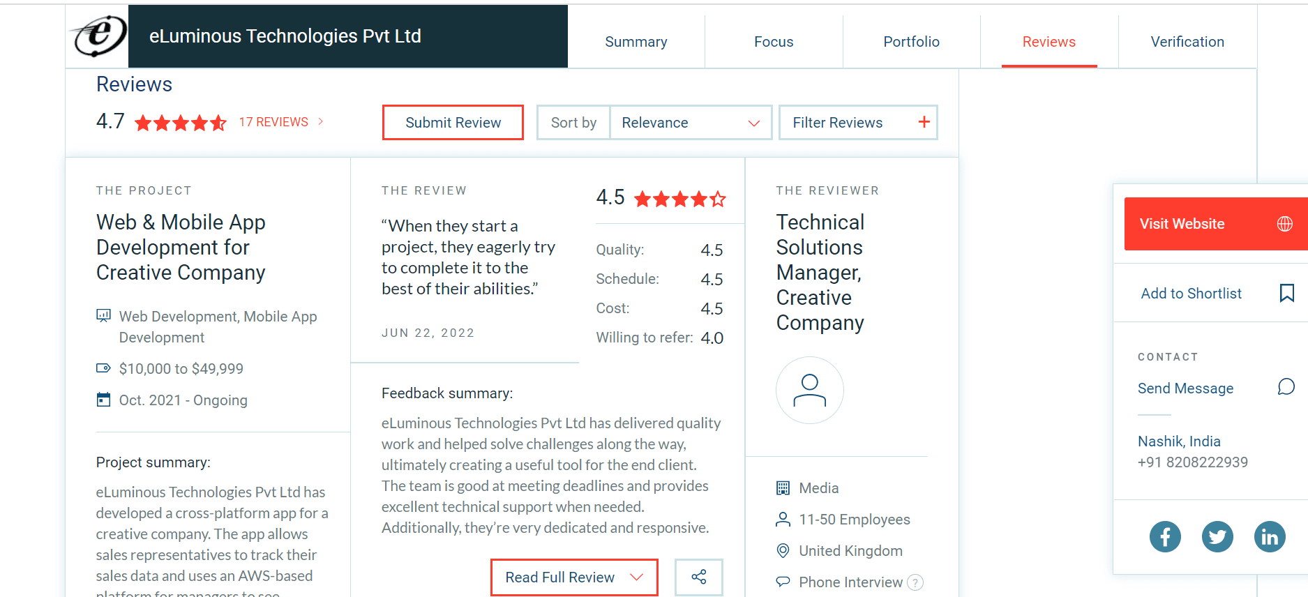Click the Submit Review button
1308x597 pixels.
pyautogui.click(x=453, y=123)
